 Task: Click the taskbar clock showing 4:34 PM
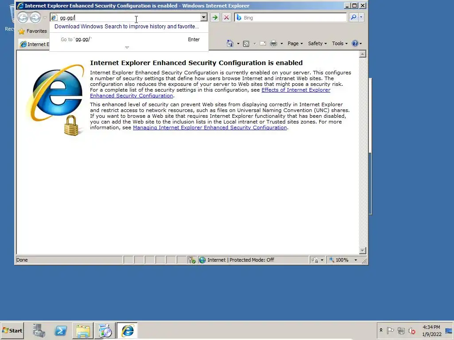(x=431, y=330)
